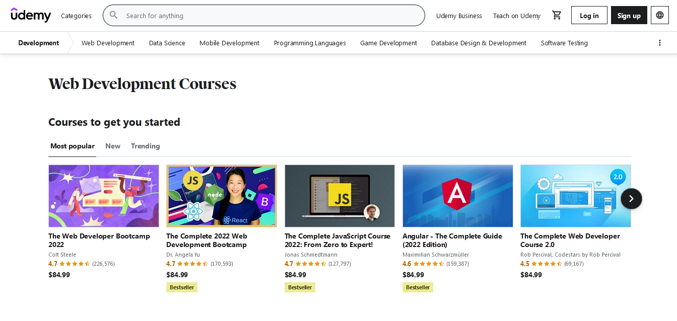This screenshot has width=677, height=321.
Task: Open the Angular Complete Guide thumbnail
Action: tap(458, 196)
